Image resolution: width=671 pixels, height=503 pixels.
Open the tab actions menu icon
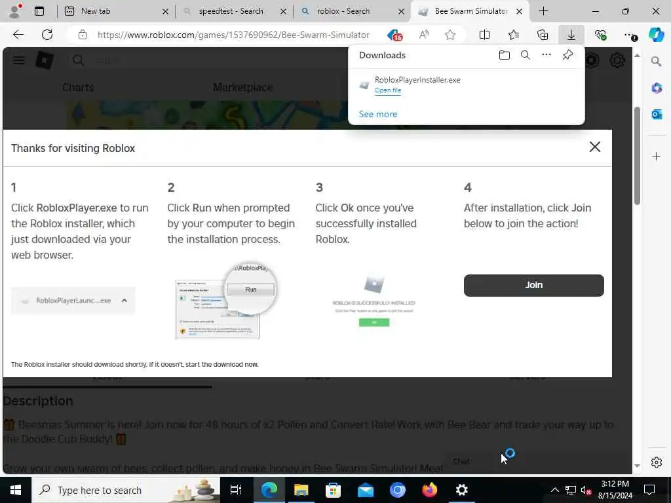pyautogui.click(x=39, y=11)
